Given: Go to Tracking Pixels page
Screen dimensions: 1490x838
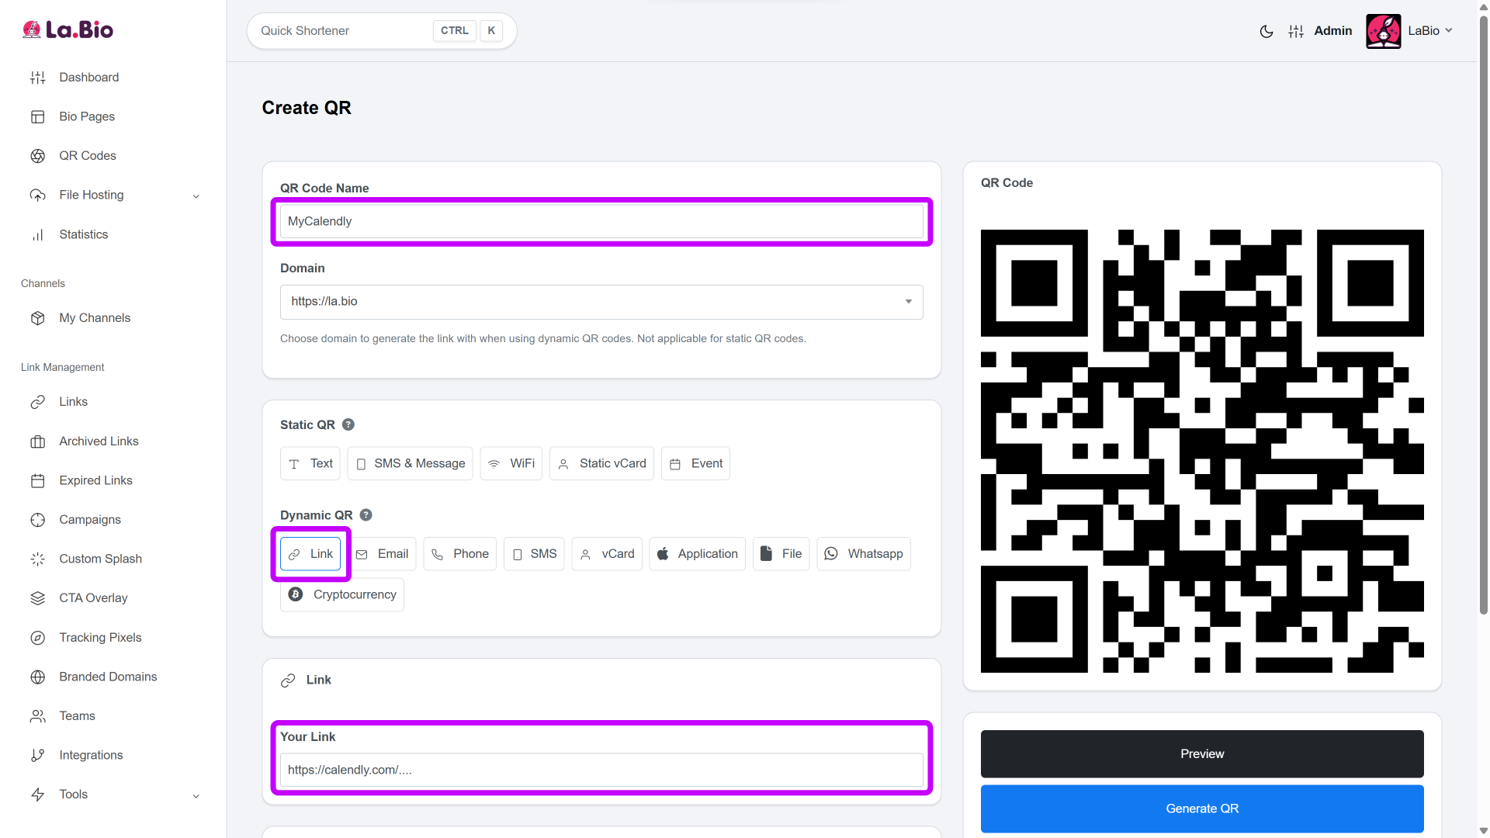Looking at the screenshot, I should 100,638.
